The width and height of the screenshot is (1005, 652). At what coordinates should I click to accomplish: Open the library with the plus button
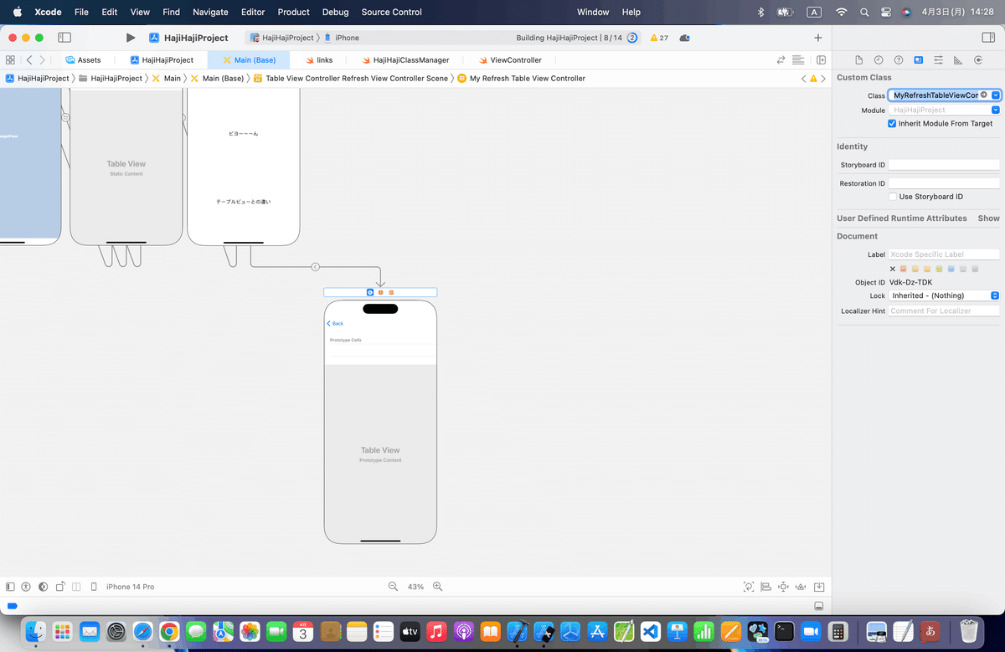coord(818,38)
